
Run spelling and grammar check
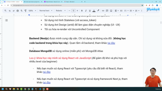pyautogui.click(x=22, y=11)
